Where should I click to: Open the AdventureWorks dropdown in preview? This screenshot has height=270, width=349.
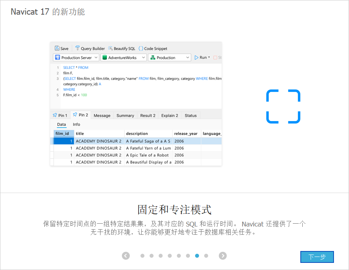tap(123, 57)
